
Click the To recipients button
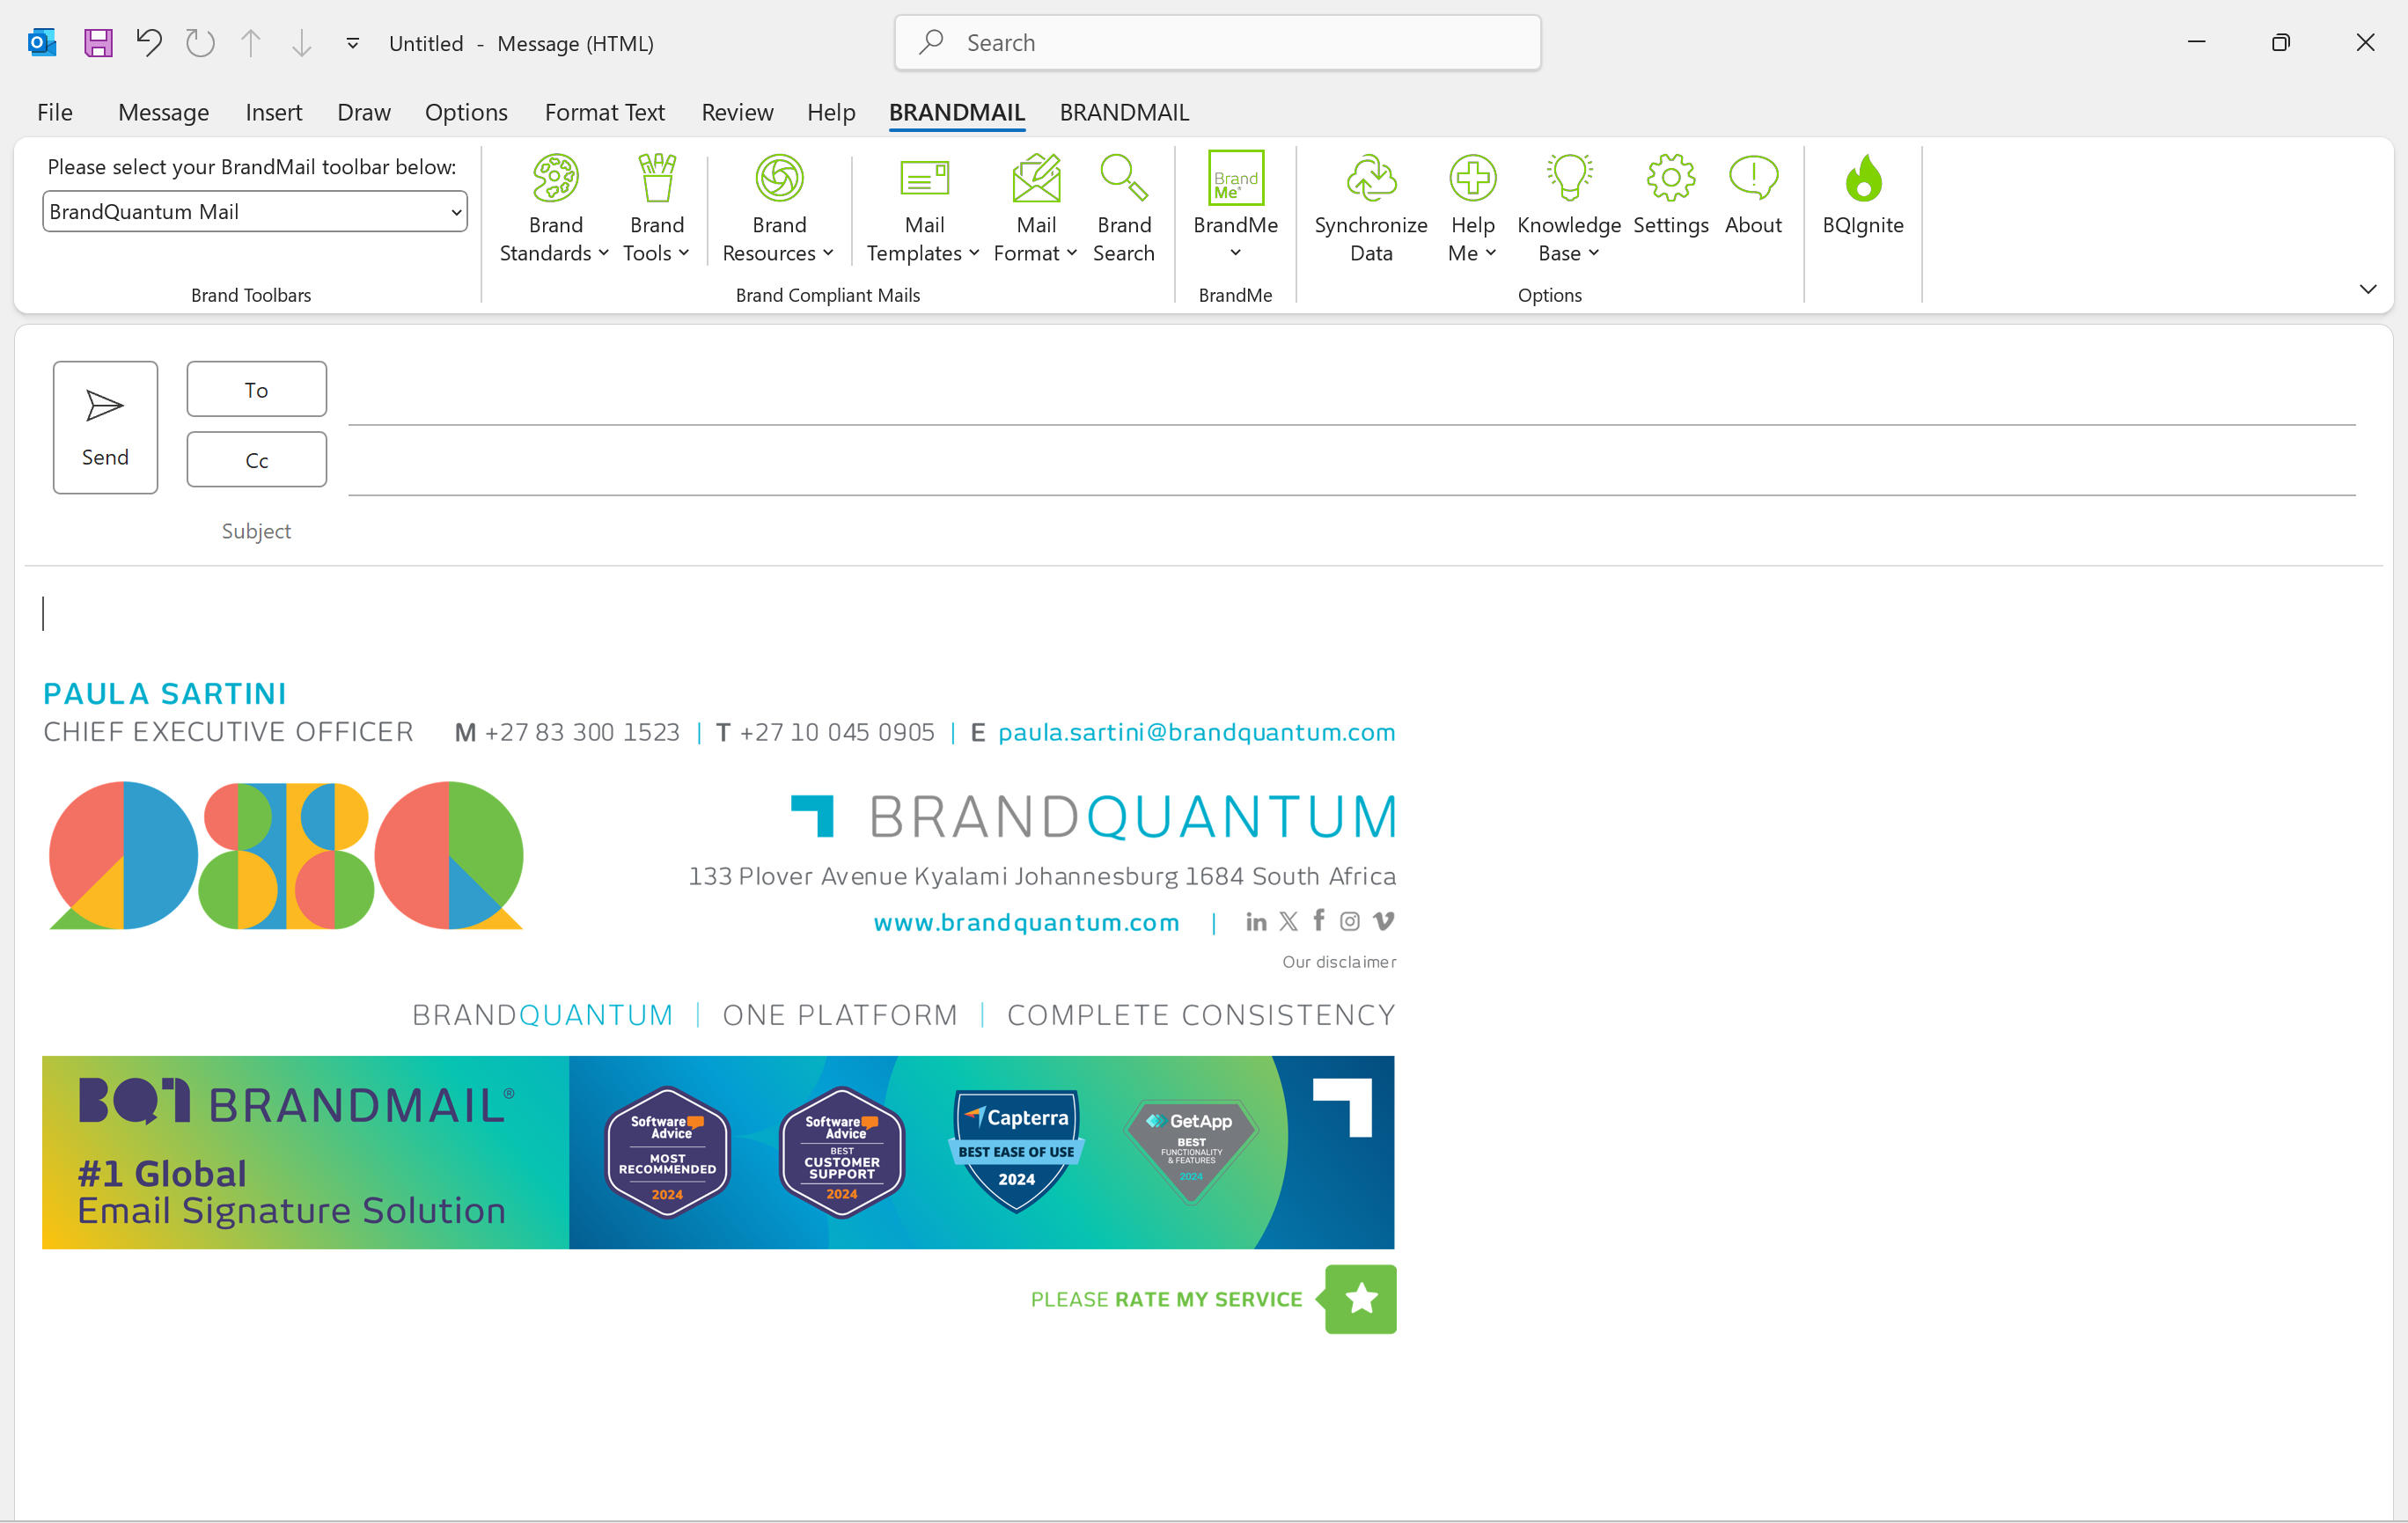[256, 390]
